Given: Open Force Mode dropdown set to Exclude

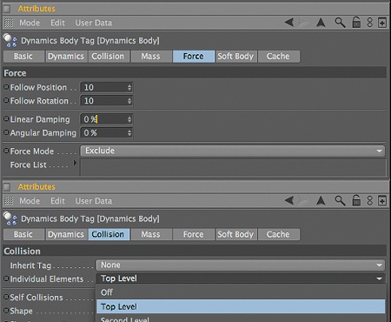Looking at the screenshot, I should pos(233,151).
